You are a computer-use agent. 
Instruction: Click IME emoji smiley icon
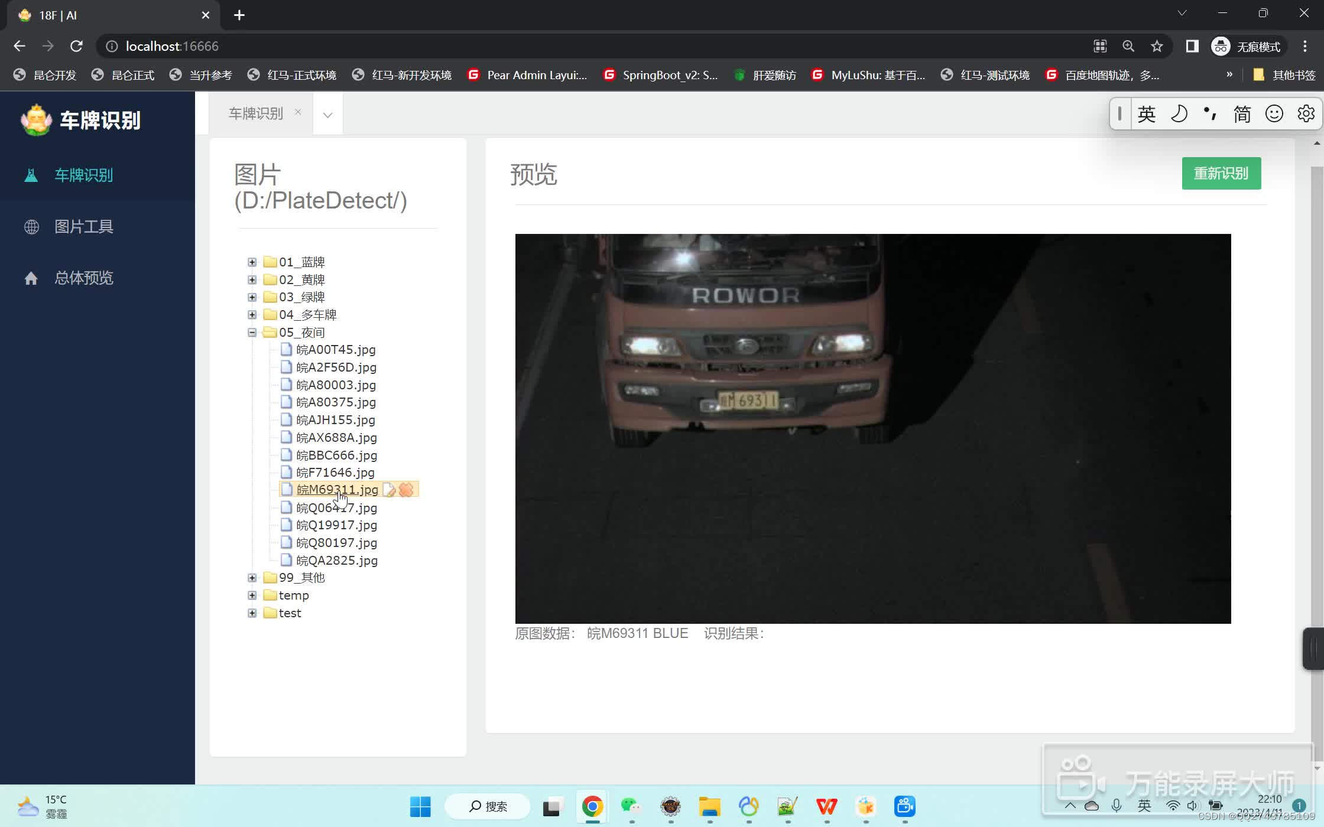click(x=1274, y=113)
